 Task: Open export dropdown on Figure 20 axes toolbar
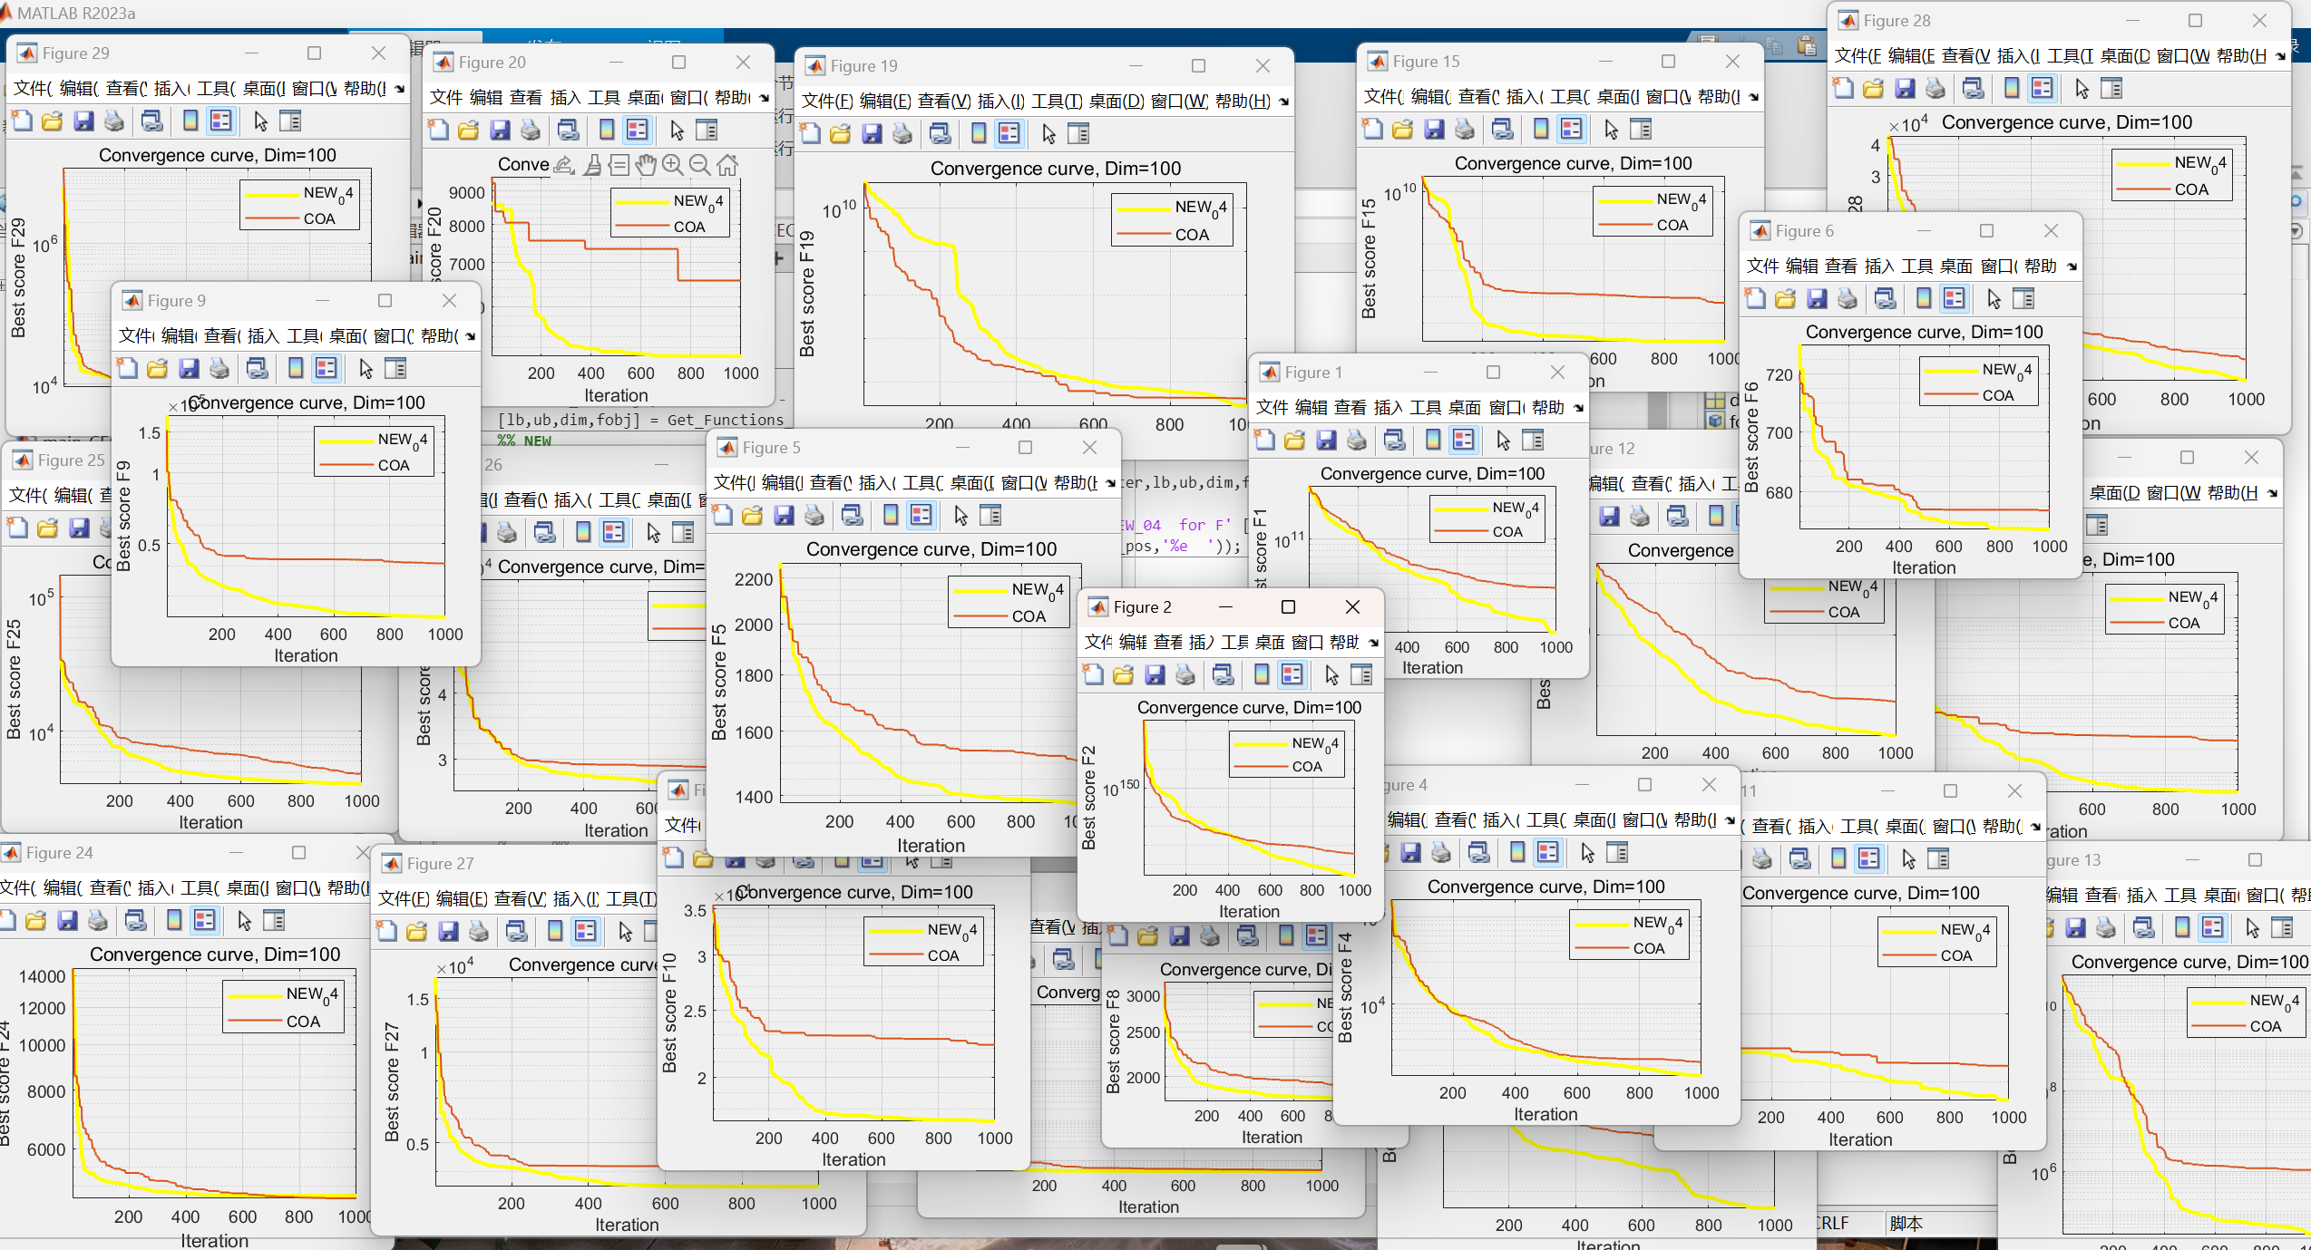pos(564,165)
